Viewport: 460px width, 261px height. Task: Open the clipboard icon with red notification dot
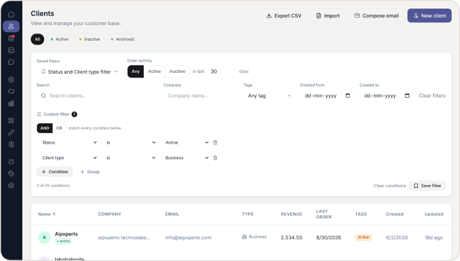(11, 38)
